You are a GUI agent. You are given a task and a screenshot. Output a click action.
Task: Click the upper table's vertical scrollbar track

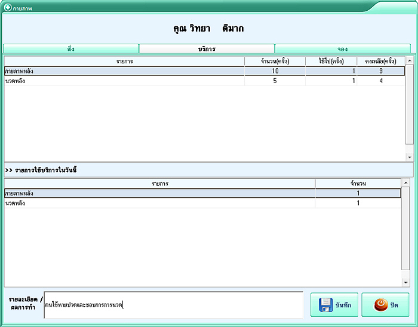tap(410, 109)
